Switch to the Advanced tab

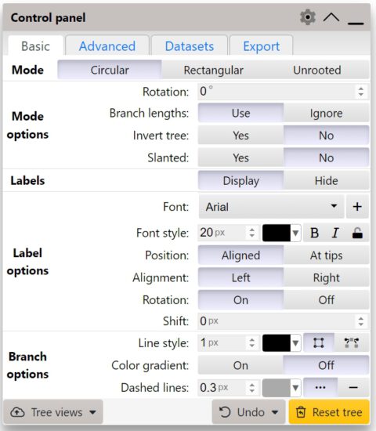[107, 46]
